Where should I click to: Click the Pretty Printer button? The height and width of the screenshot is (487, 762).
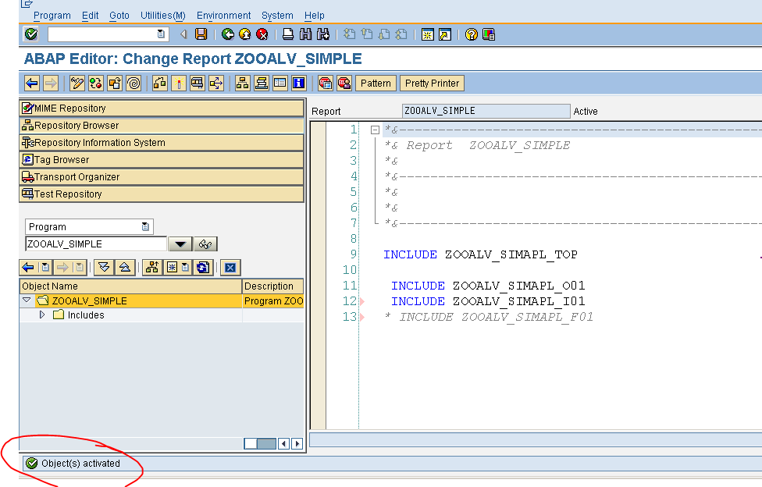[x=431, y=83]
